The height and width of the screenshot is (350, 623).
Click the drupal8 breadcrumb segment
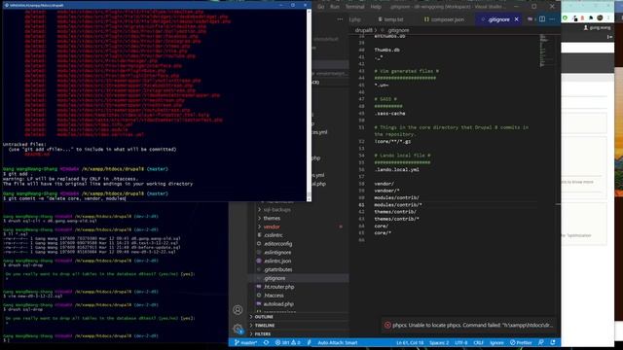pos(363,30)
